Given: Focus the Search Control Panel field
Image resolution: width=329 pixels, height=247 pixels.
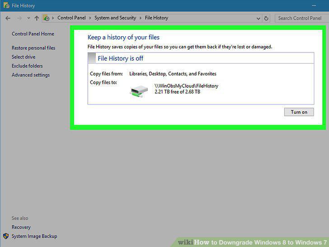Looking at the screenshot, I should [302, 18].
